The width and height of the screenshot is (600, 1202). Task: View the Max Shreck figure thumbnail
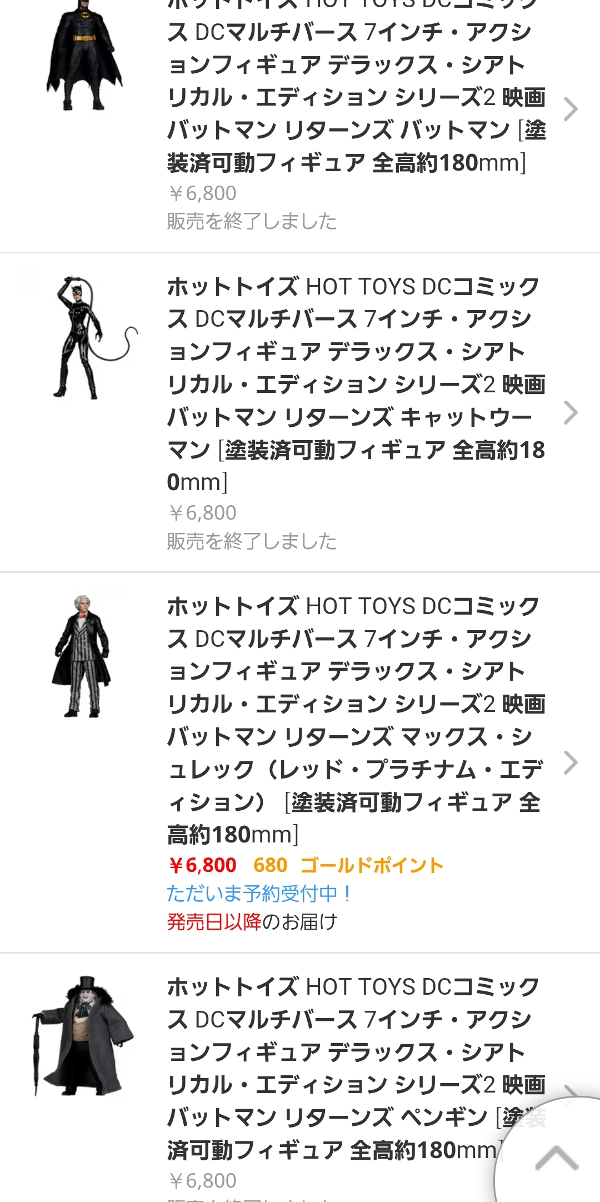[82, 656]
